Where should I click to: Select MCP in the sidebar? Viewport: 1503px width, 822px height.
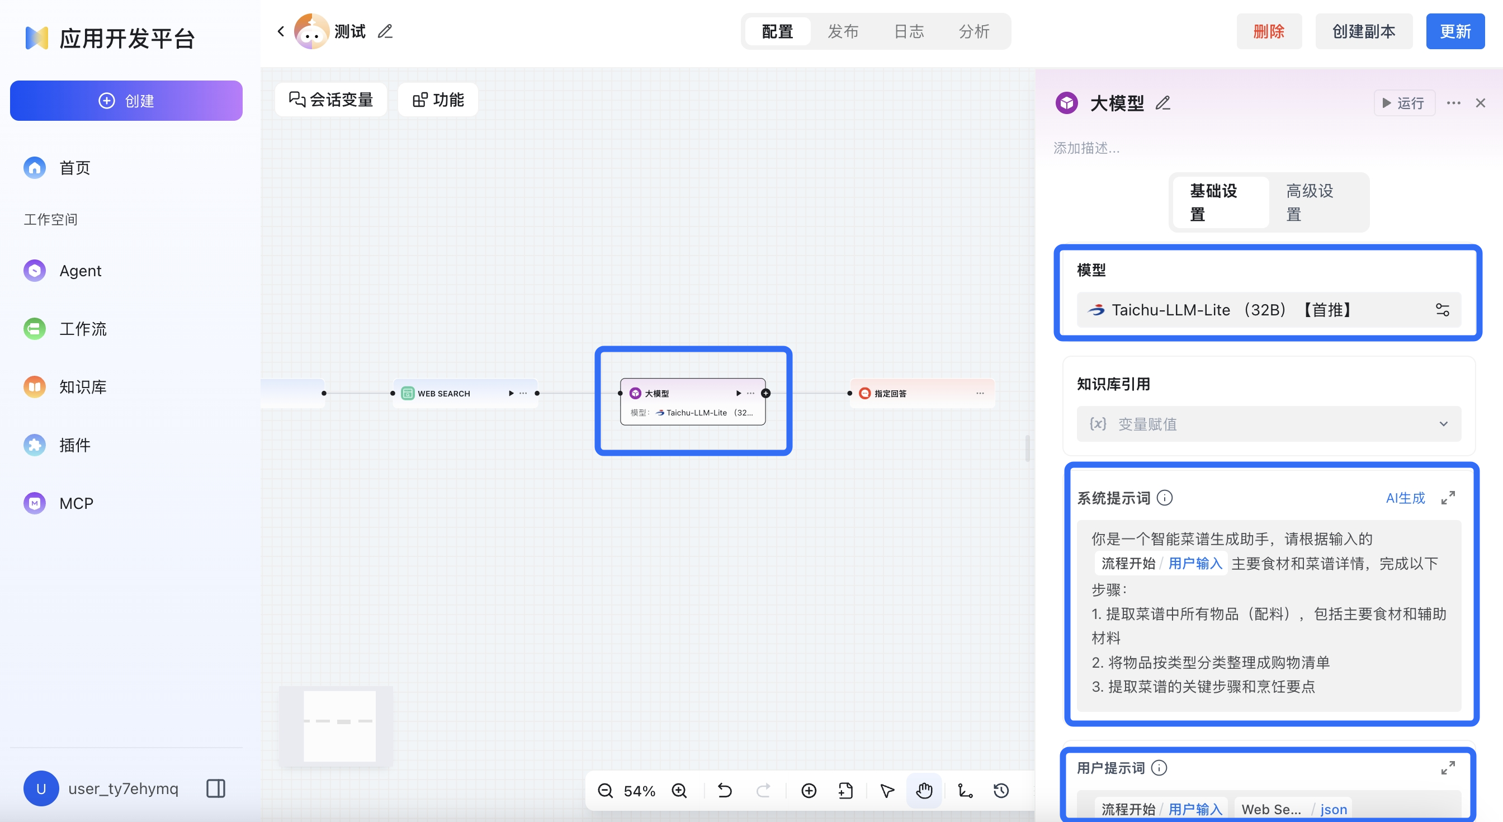(x=76, y=502)
